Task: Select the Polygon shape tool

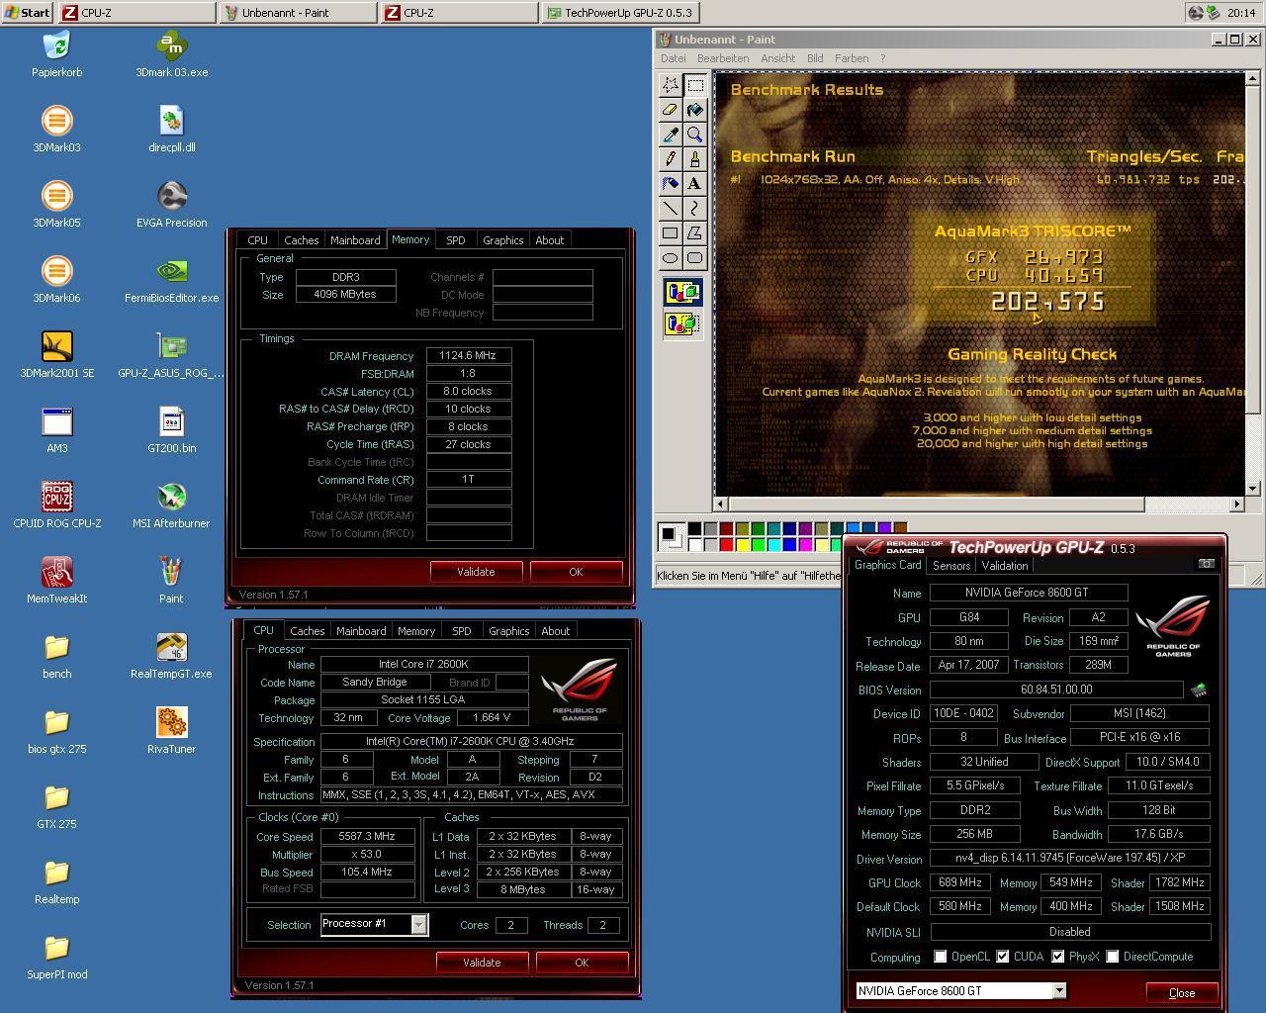Action: pyautogui.click(x=695, y=233)
